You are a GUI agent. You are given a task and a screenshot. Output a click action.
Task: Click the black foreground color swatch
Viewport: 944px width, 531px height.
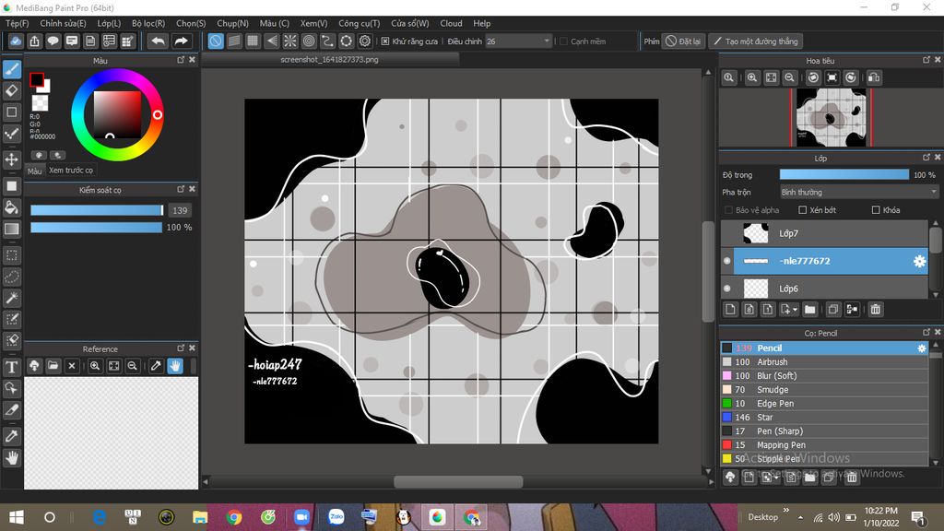tap(37, 79)
